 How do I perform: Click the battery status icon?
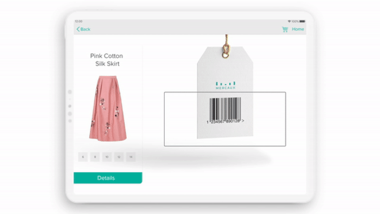[x=302, y=21]
